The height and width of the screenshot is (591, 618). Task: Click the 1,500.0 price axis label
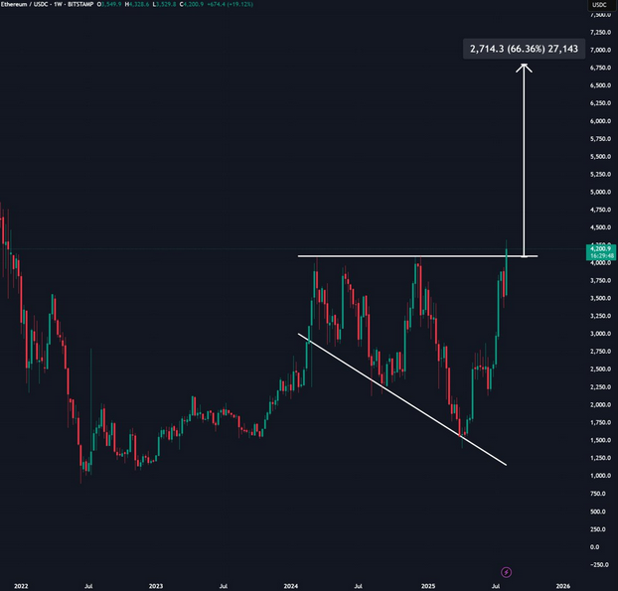(x=600, y=440)
